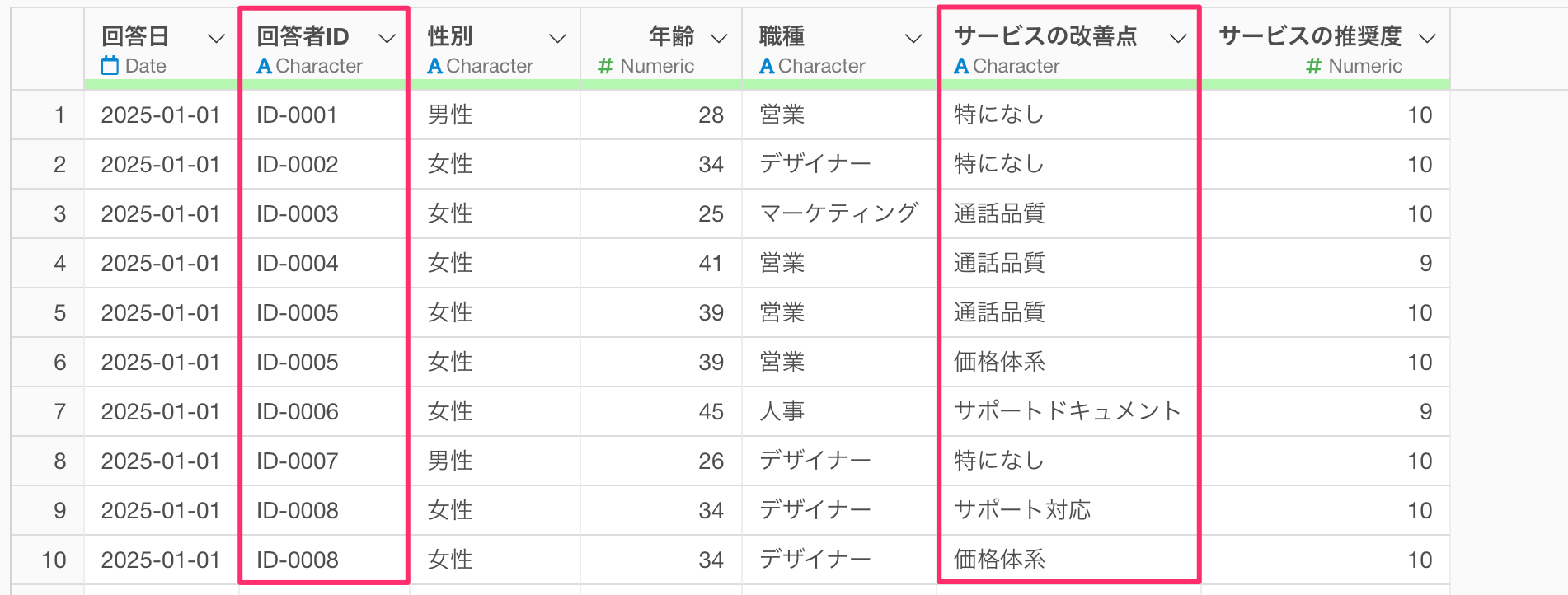The width and height of the screenshot is (1568, 595).
Task: Click the Numeric hash icon under サービスの推奨度
Action: click(1314, 66)
